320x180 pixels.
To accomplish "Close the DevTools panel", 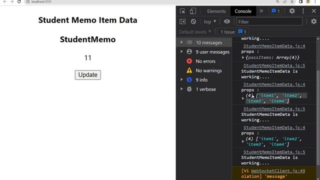I will [x=313, y=11].
